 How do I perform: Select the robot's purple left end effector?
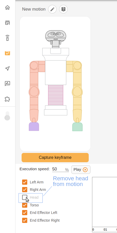click(x=34, y=127)
